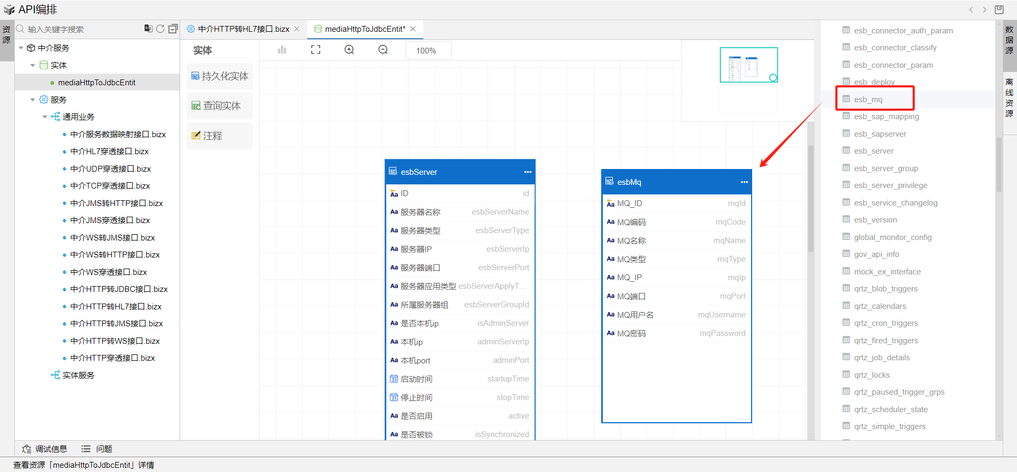Collapse the 实体 folder in tree

pos(33,65)
